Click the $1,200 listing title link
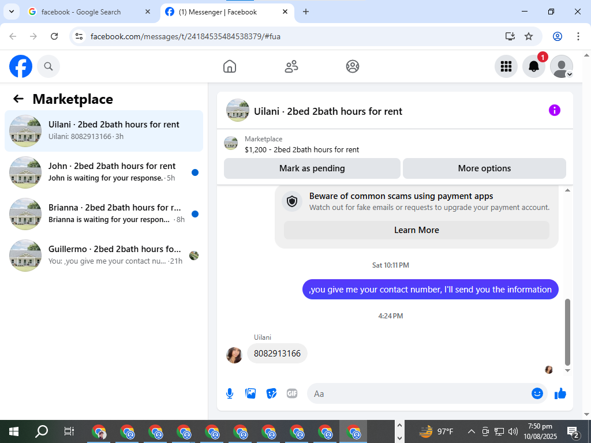The width and height of the screenshot is (591, 443). click(301, 149)
